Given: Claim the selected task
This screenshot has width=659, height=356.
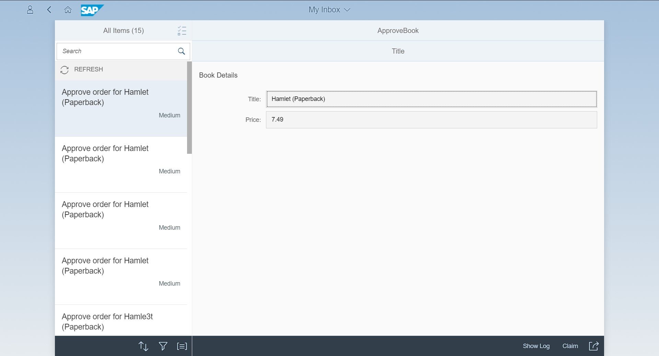Looking at the screenshot, I should [x=570, y=346].
